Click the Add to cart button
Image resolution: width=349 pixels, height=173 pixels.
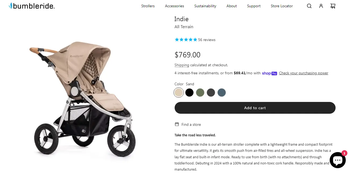coord(255,108)
